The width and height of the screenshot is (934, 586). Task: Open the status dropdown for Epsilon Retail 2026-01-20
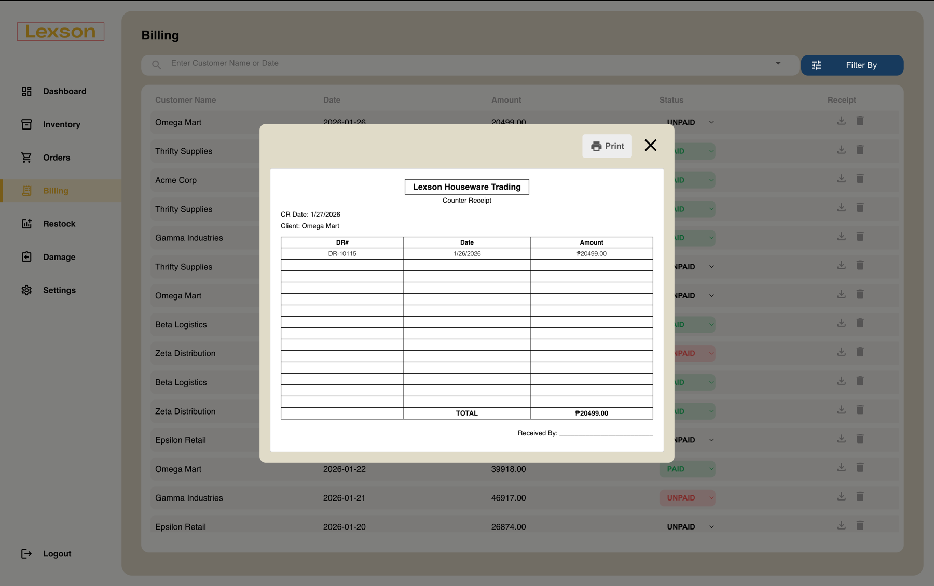coord(711,526)
